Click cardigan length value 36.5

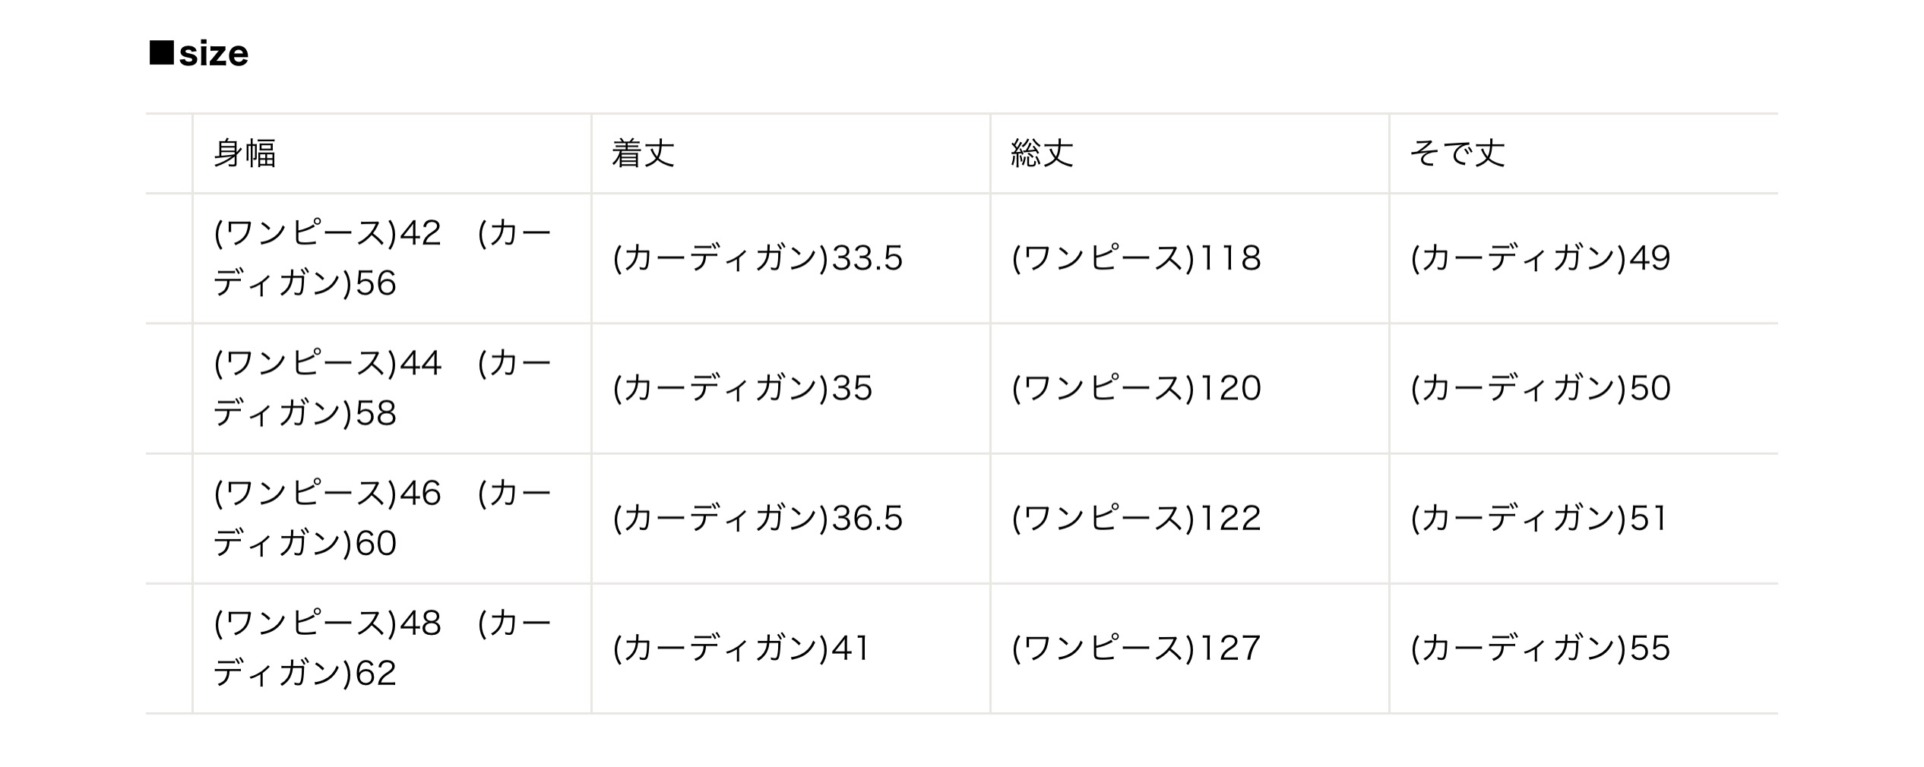(758, 518)
